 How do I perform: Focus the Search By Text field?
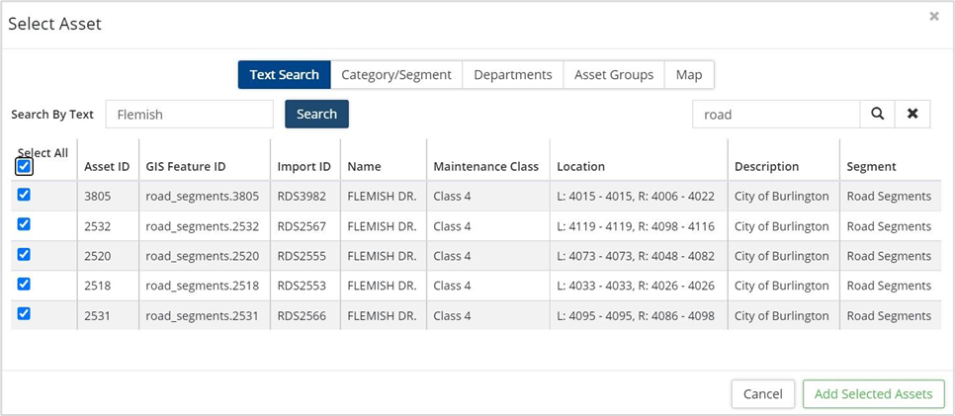point(190,114)
